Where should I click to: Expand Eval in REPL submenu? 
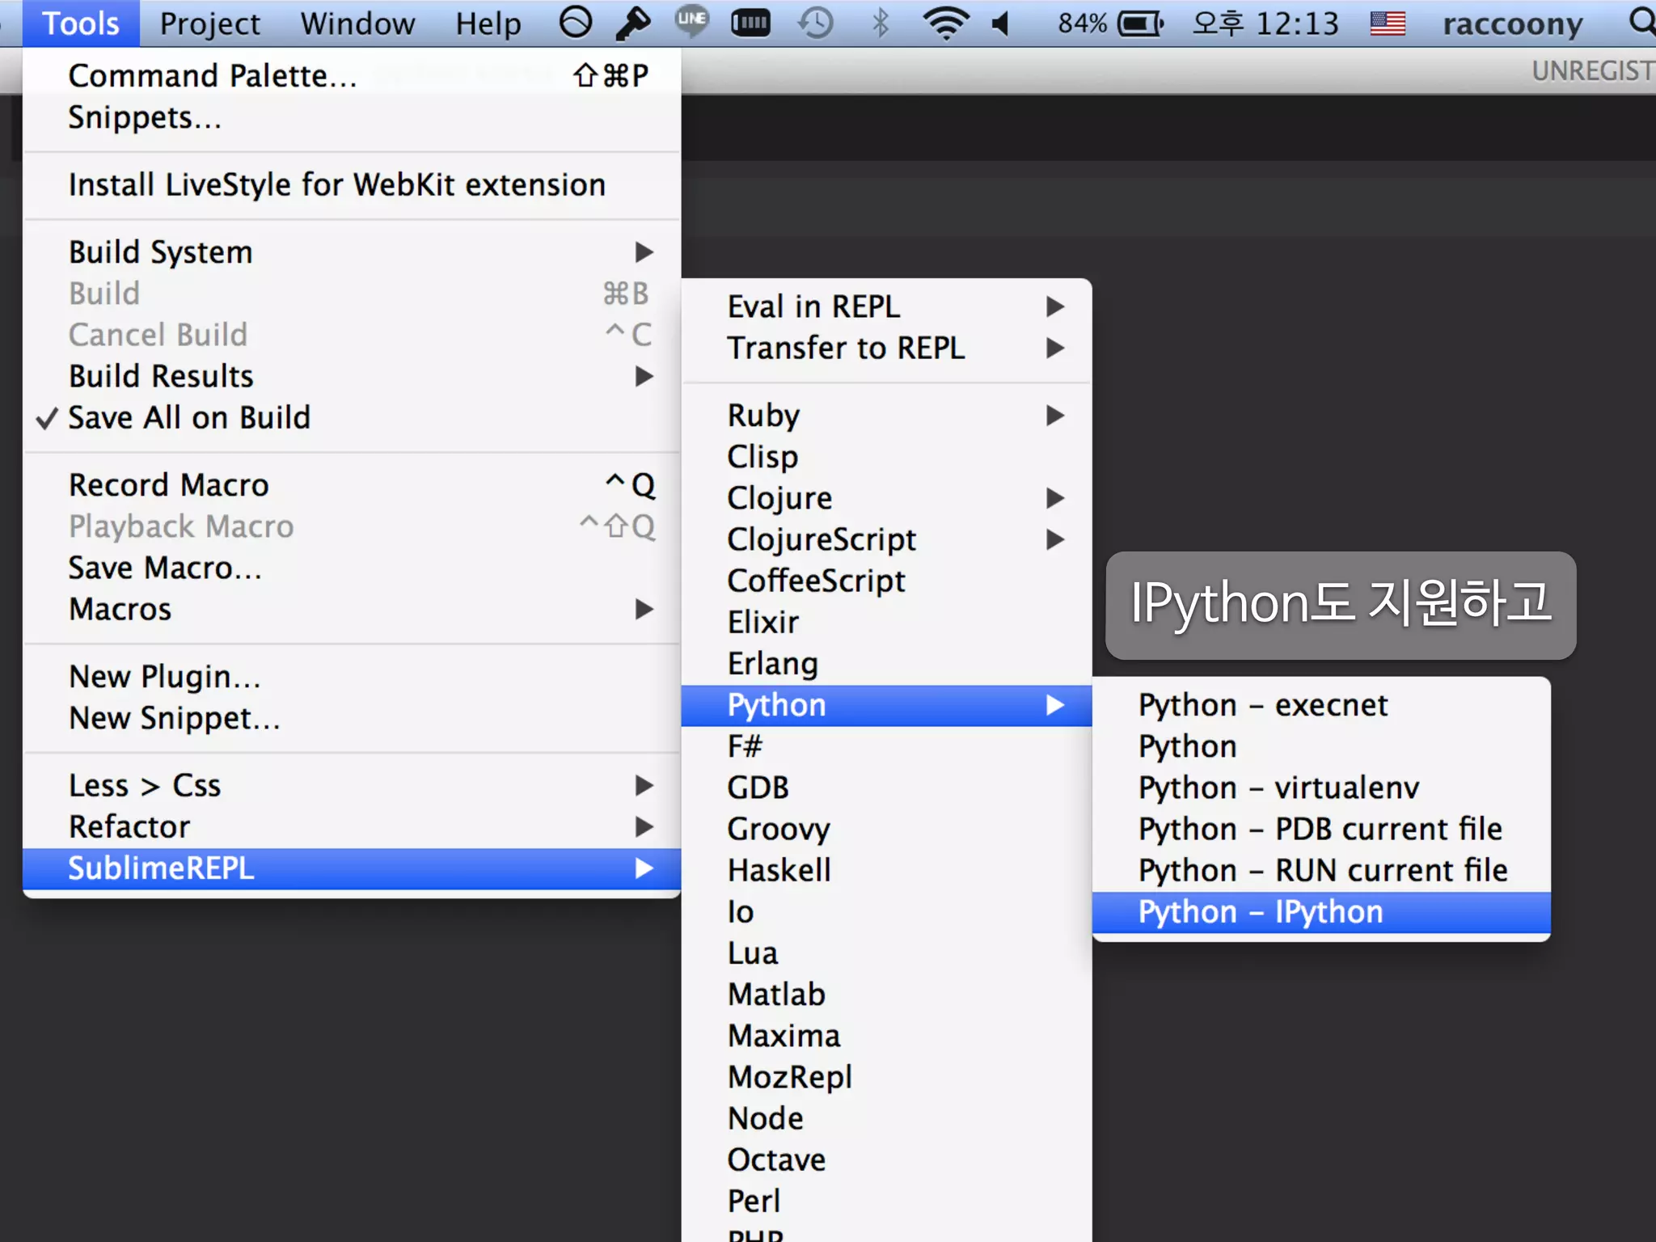pyautogui.click(x=887, y=306)
